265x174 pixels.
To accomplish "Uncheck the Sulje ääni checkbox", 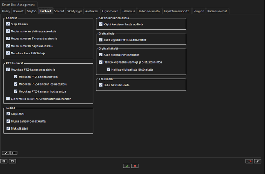I will [x=8, y=114].
